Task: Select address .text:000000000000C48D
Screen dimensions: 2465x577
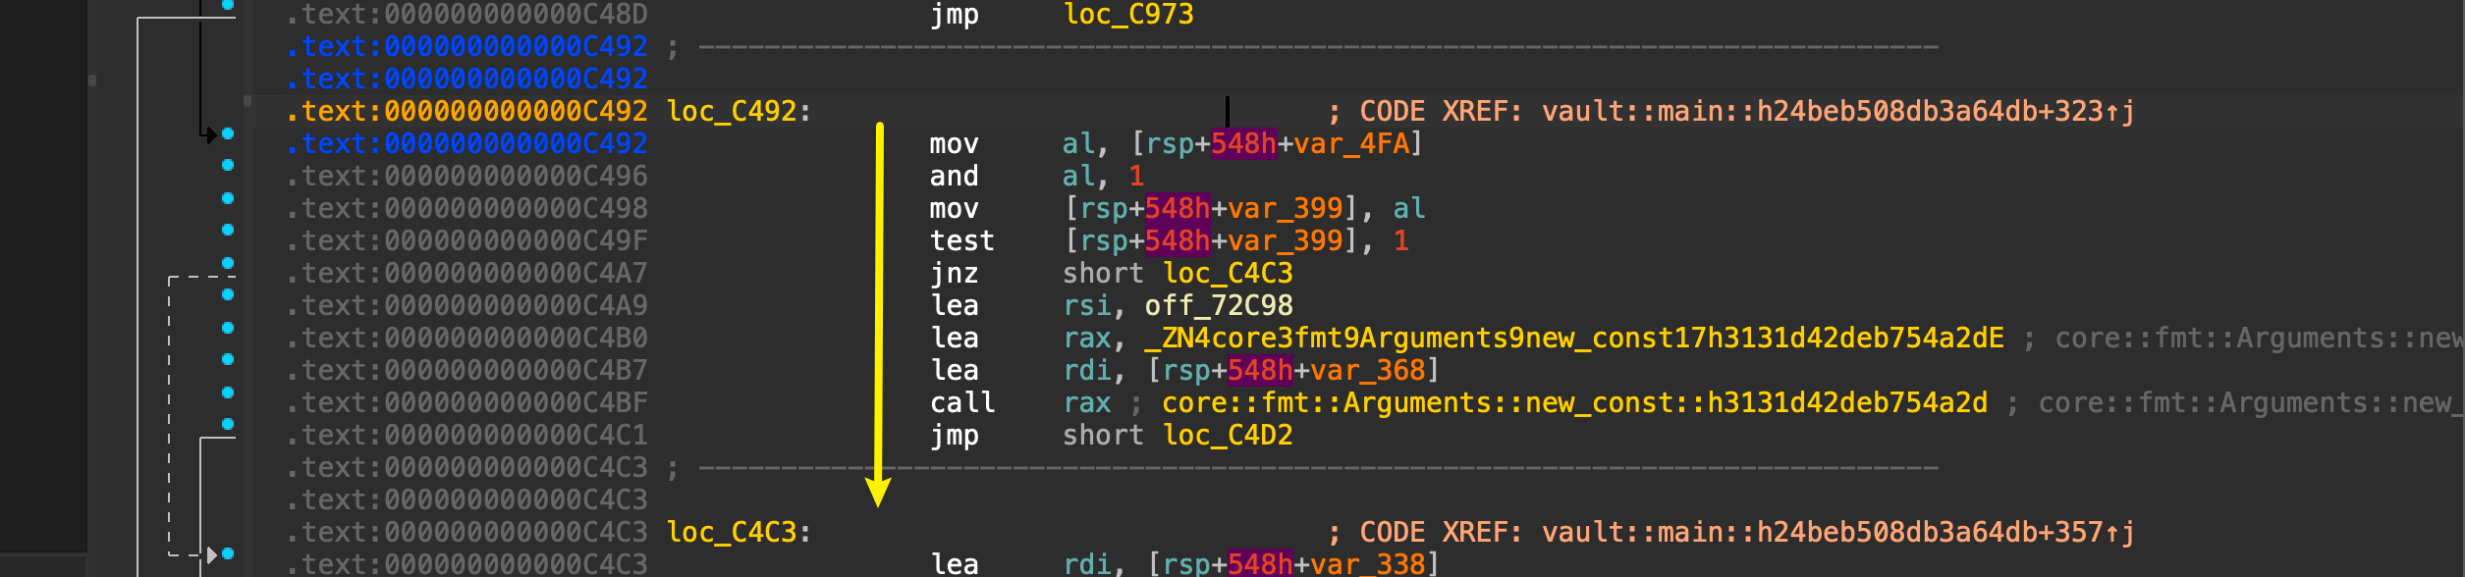Action: click(x=466, y=15)
